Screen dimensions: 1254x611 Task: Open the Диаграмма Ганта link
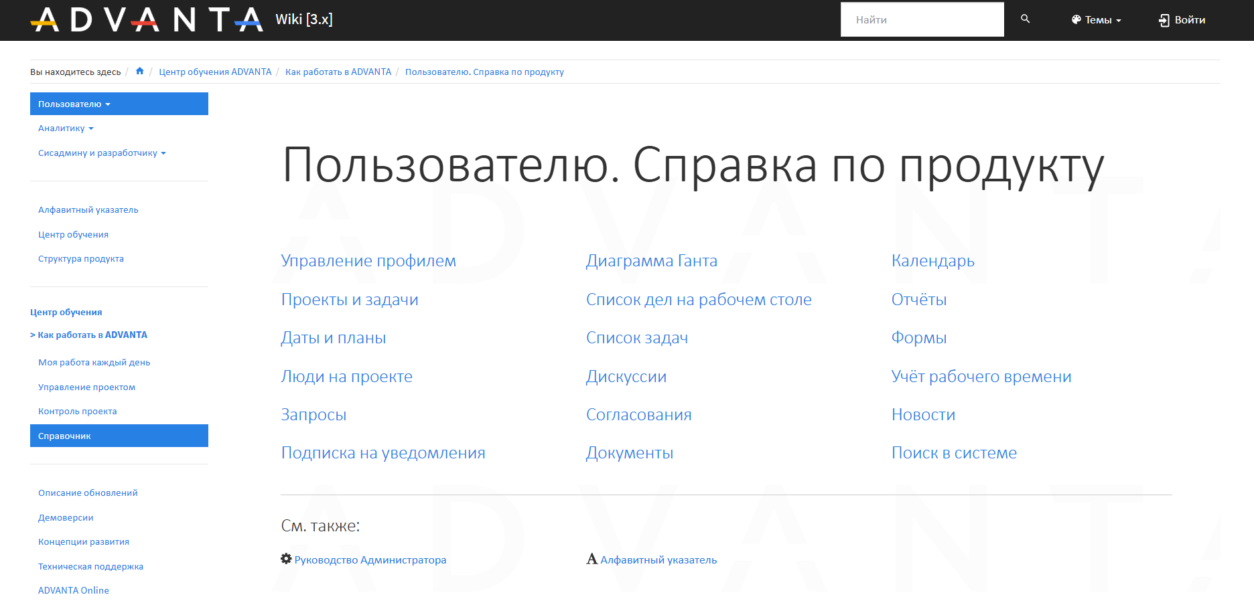click(651, 261)
